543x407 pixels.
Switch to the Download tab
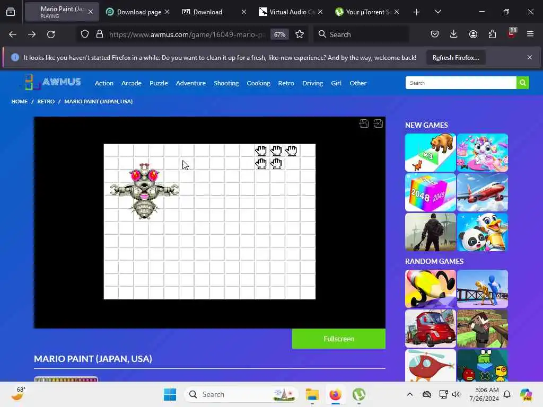click(214, 12)
